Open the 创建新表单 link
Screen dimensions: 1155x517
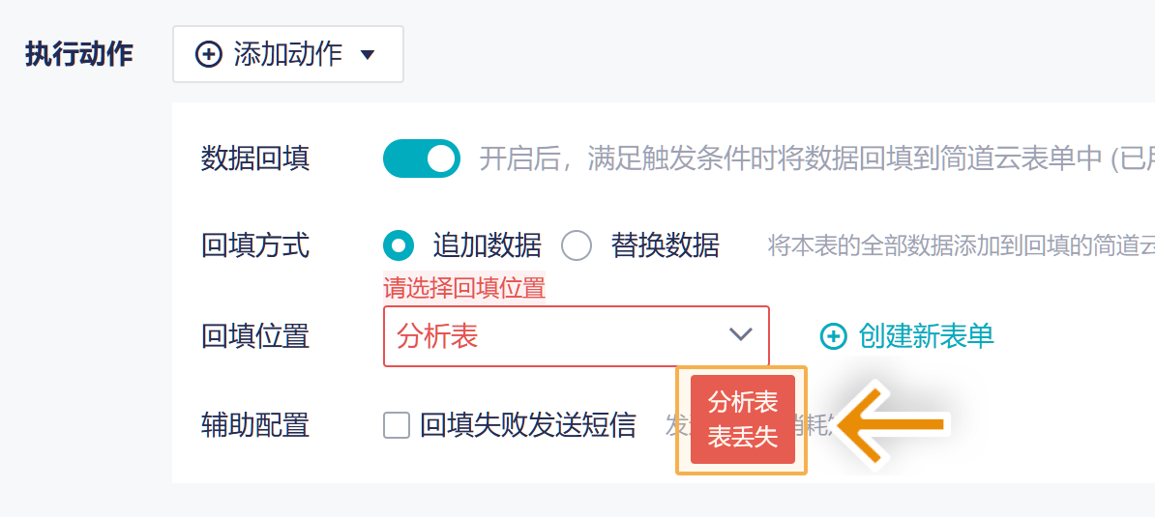[926, 336]
